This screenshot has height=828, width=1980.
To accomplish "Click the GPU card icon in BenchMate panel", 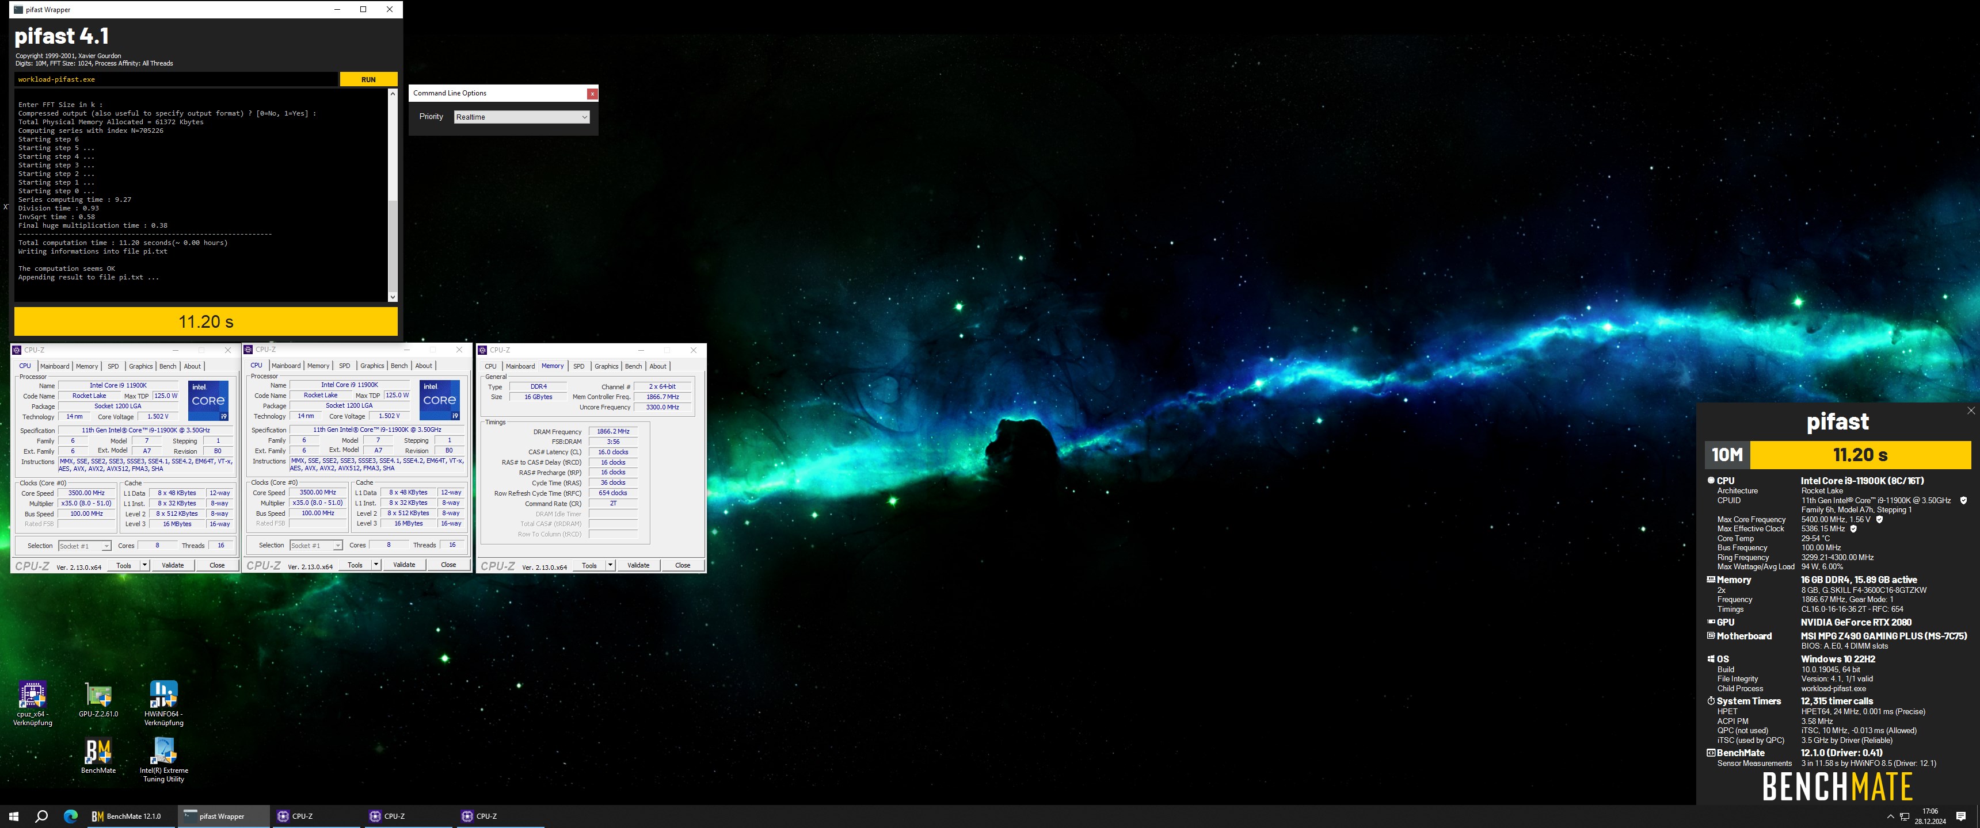I will point(1711,622).
